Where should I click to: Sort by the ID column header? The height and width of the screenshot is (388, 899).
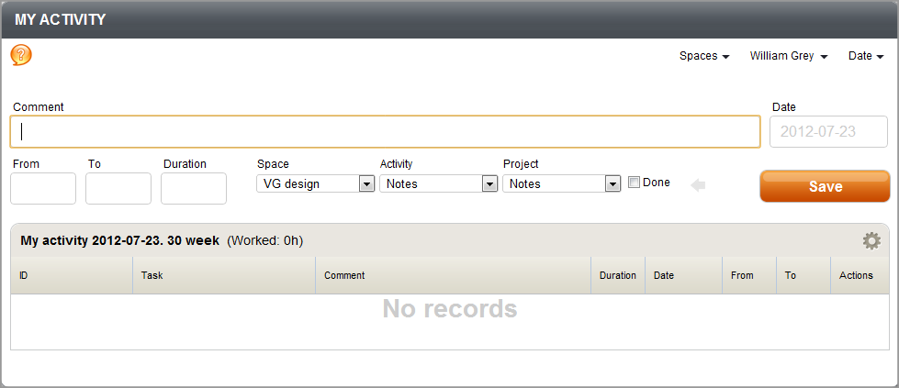[72, 276]
